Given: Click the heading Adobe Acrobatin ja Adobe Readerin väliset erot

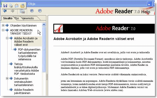Looking at the screenshot, I should [94, 39].
